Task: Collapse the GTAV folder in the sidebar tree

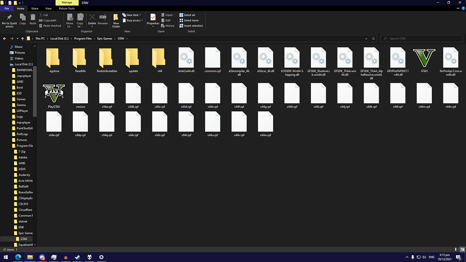Action: point(13,238)
